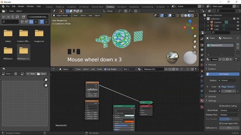241x135 pixels.
Task: Open the File menu
Action: (x=8, y=6)
